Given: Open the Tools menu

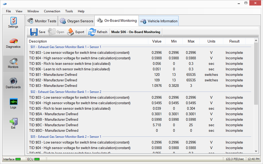Looking at the screenshot, I should [x=69, y=11].
